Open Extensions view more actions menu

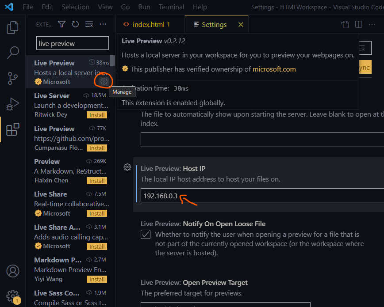(x=103, y=24)
